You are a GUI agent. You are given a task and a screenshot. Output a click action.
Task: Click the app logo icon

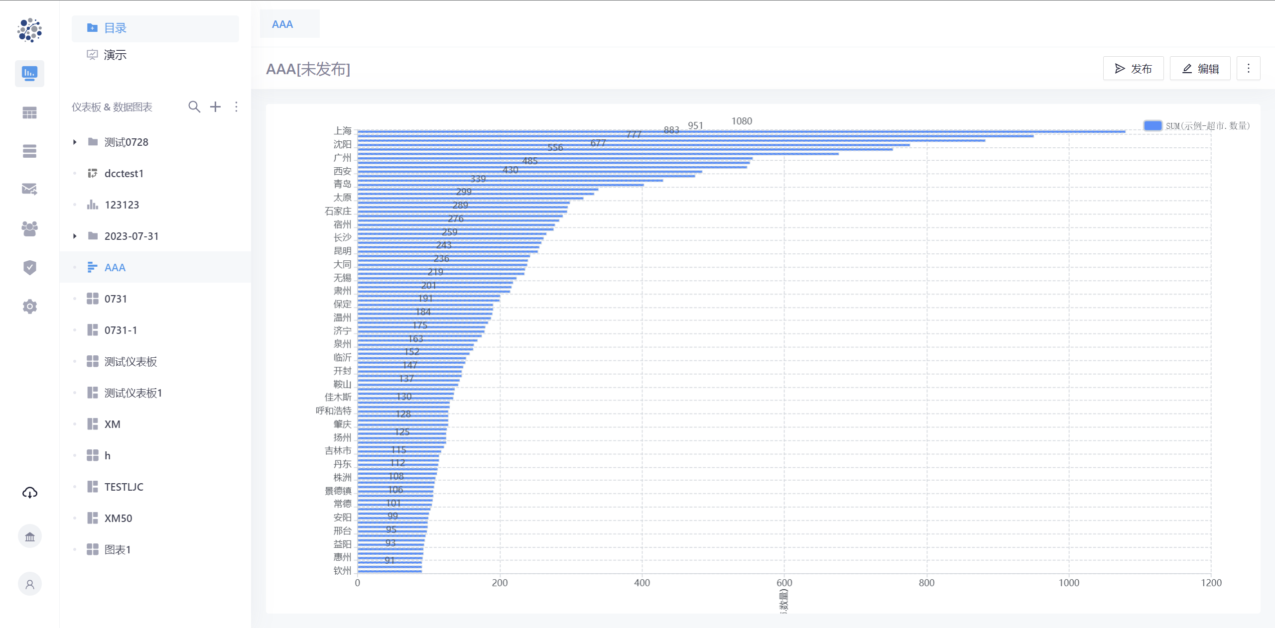[x=29, y=30]
